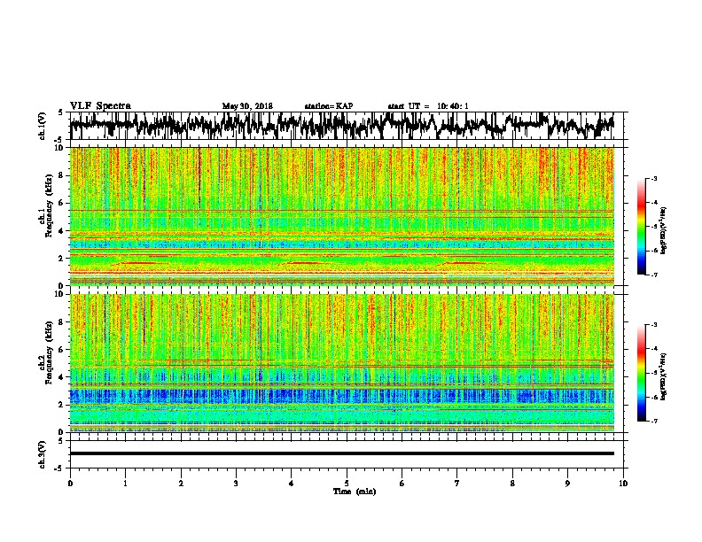The width and height of the screenshot is (702, 542).
Task: Select the date text "May 30, 2018"
Action: click(x=247, y=106)
